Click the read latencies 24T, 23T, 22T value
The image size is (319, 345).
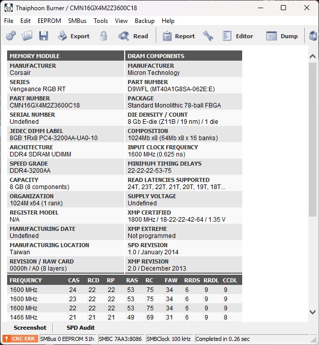point(177,187)
